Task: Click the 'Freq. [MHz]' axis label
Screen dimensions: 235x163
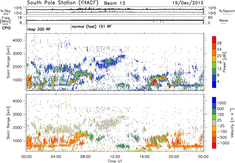Action: [x=5, y=20]
